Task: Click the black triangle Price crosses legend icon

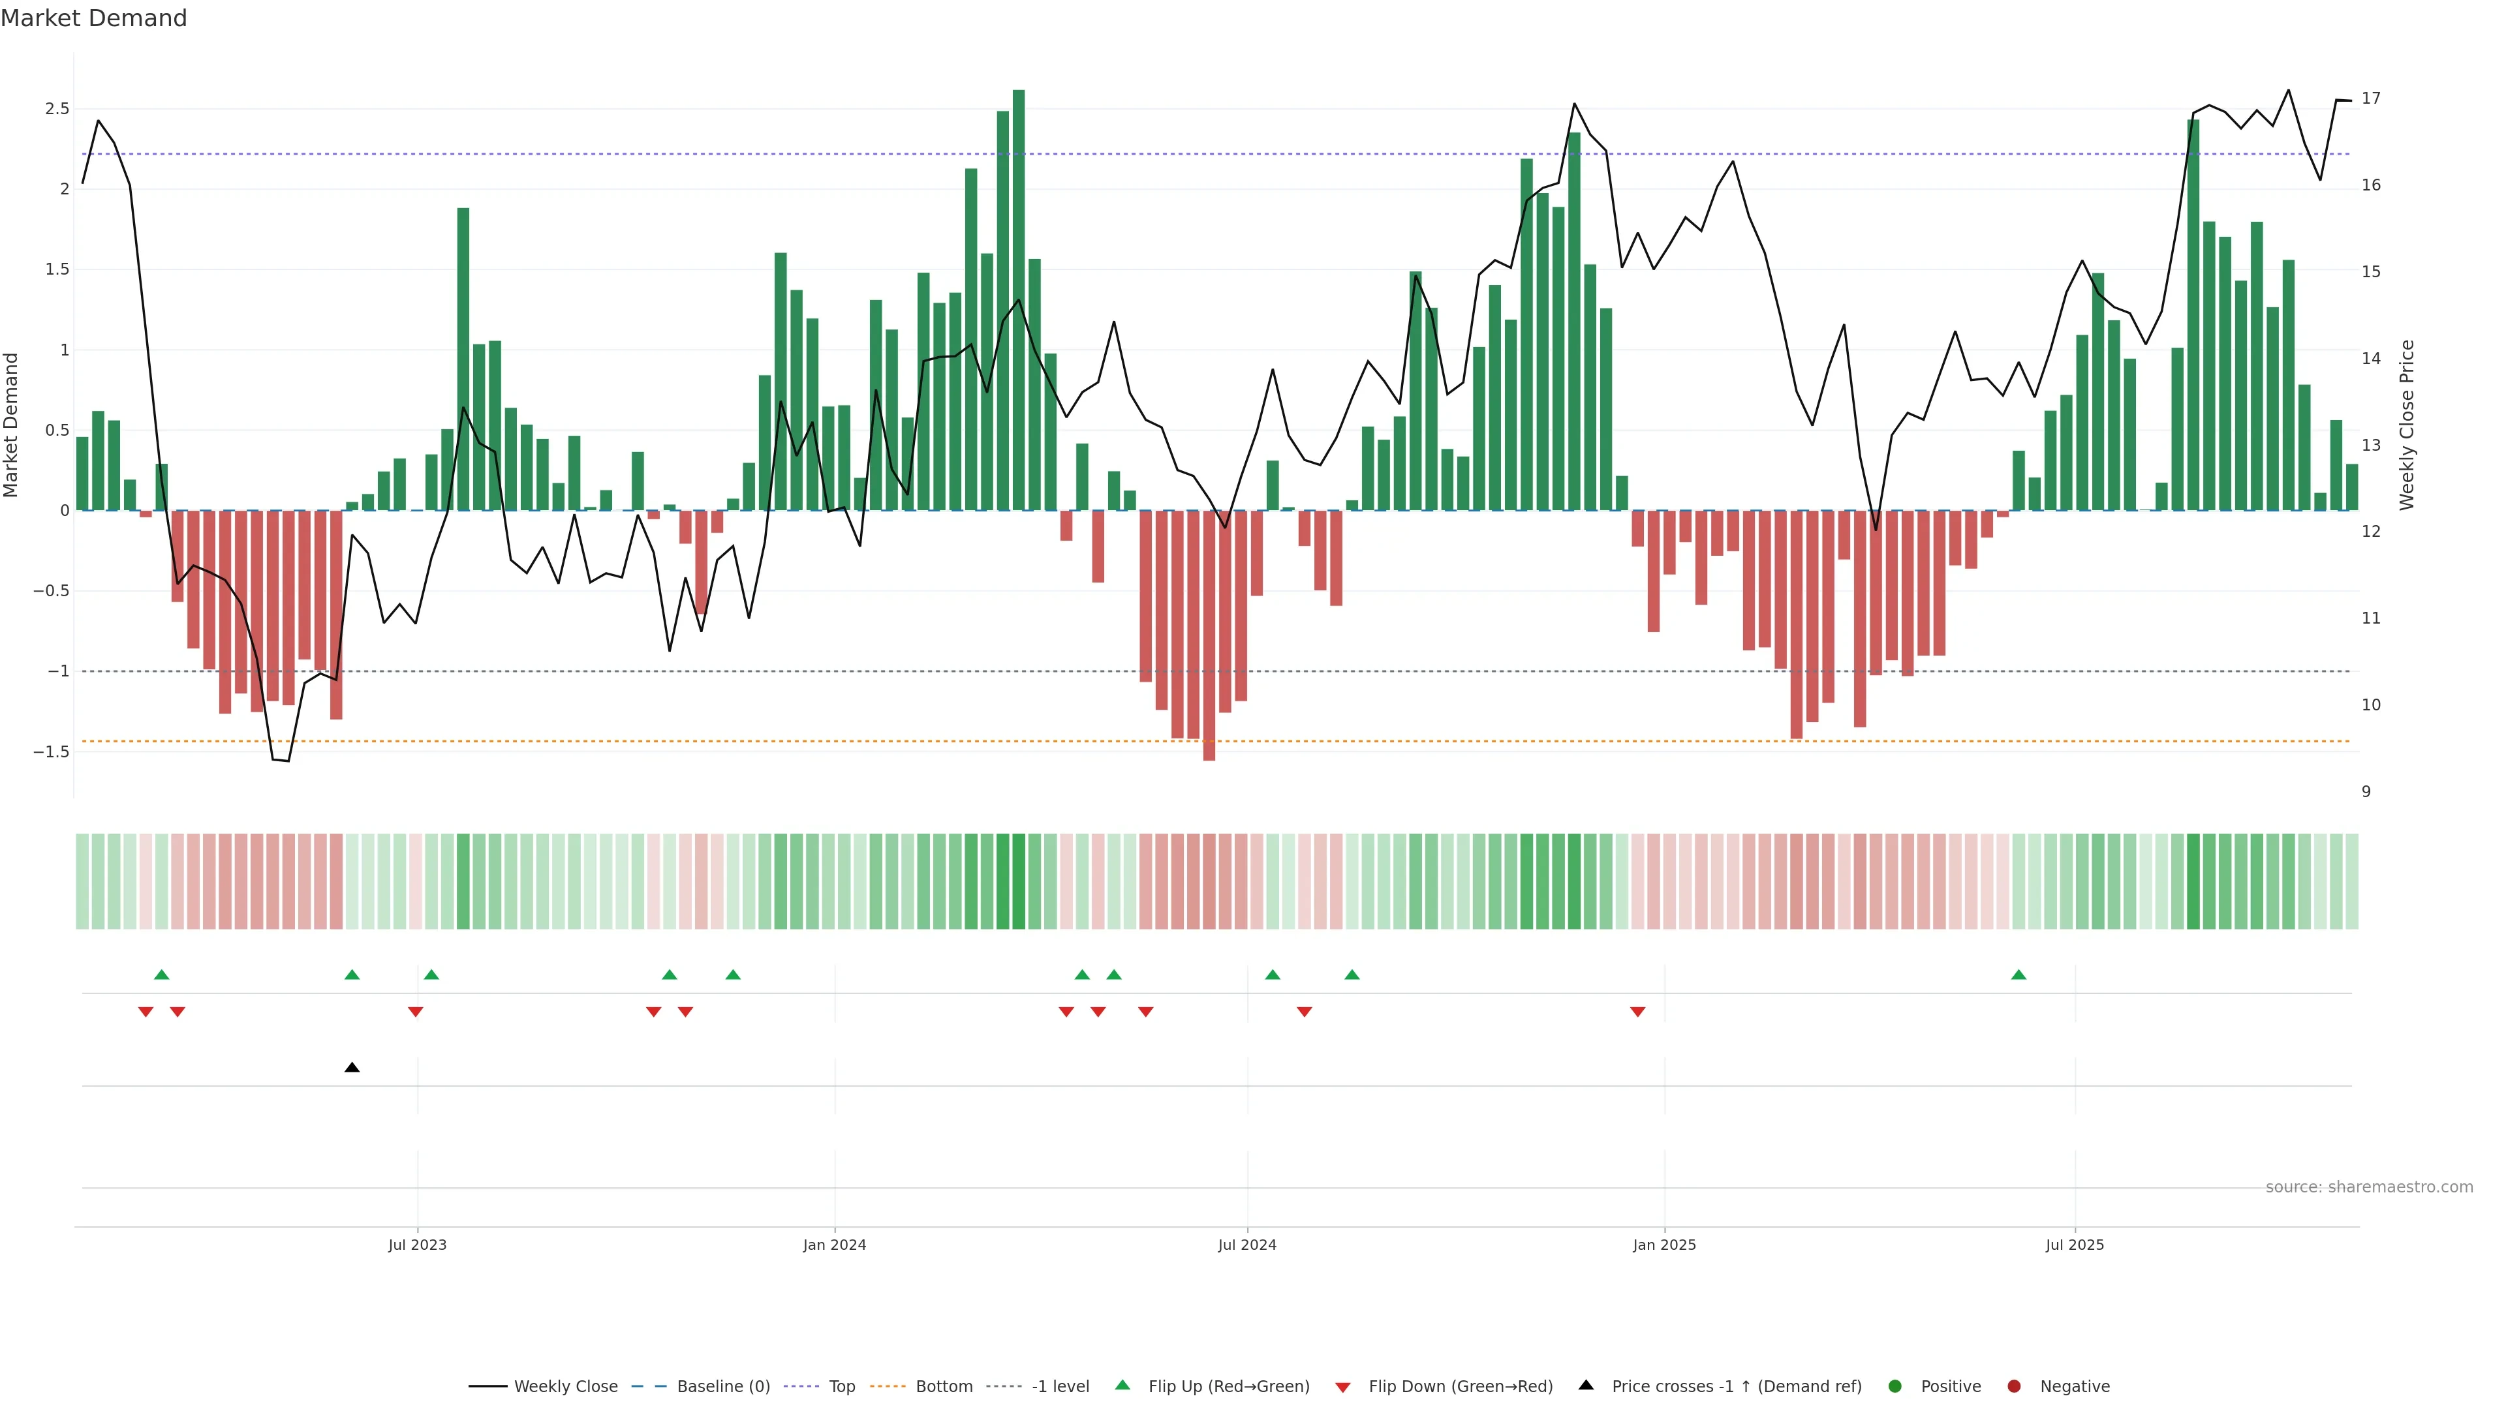Action: (x=1586, y=1385)
